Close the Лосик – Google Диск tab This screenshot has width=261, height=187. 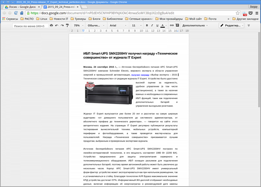click(x=39, y=7)
